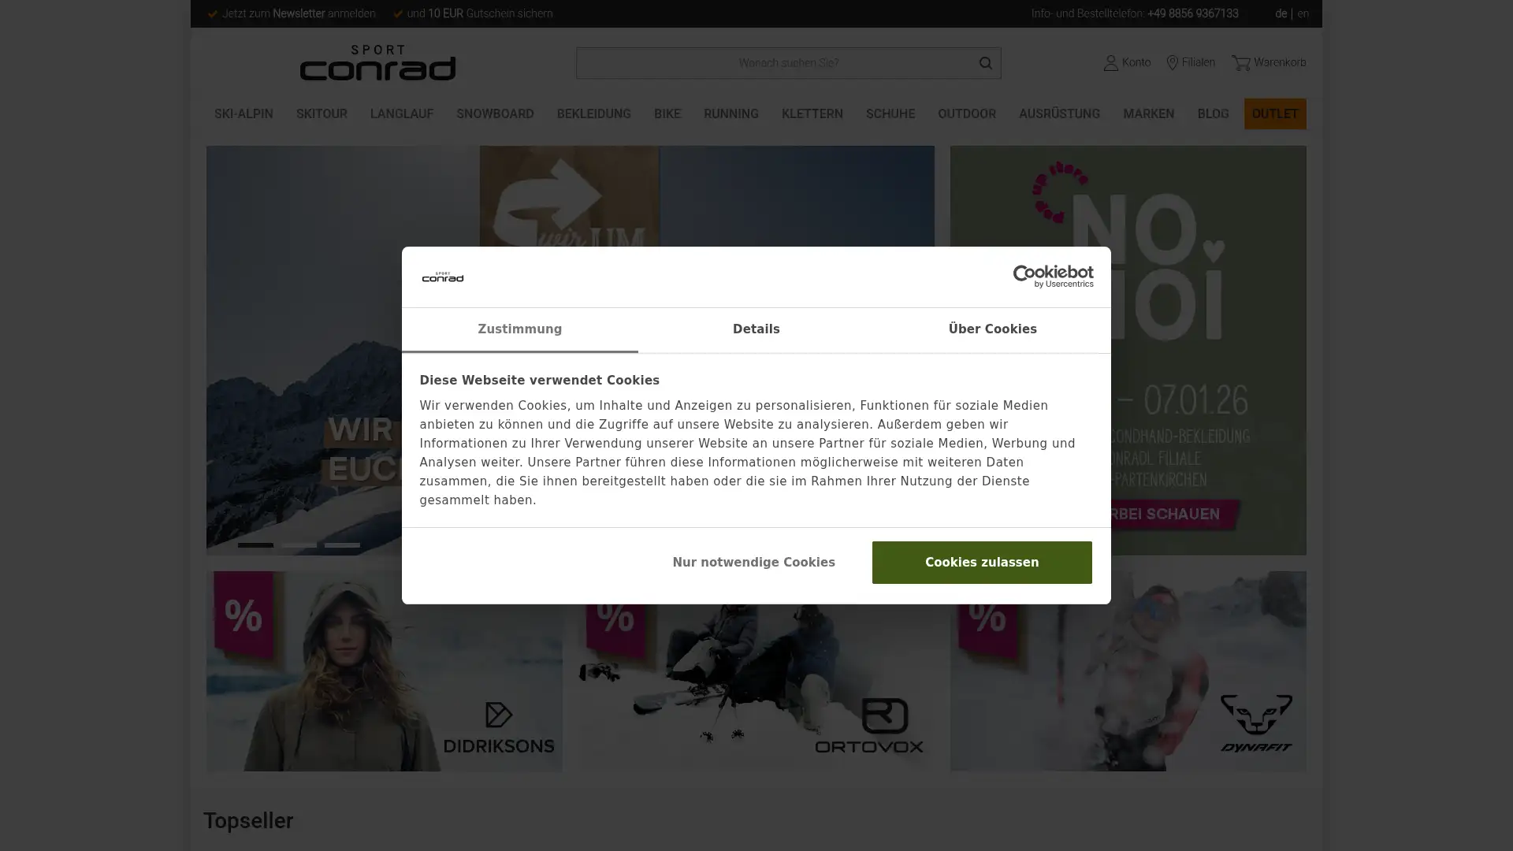This screenshot has height=851, width=1513.
Task: Open the AUSRÜSTUNG category menu
Action: pyautogui.click(x=1059, y=113)
